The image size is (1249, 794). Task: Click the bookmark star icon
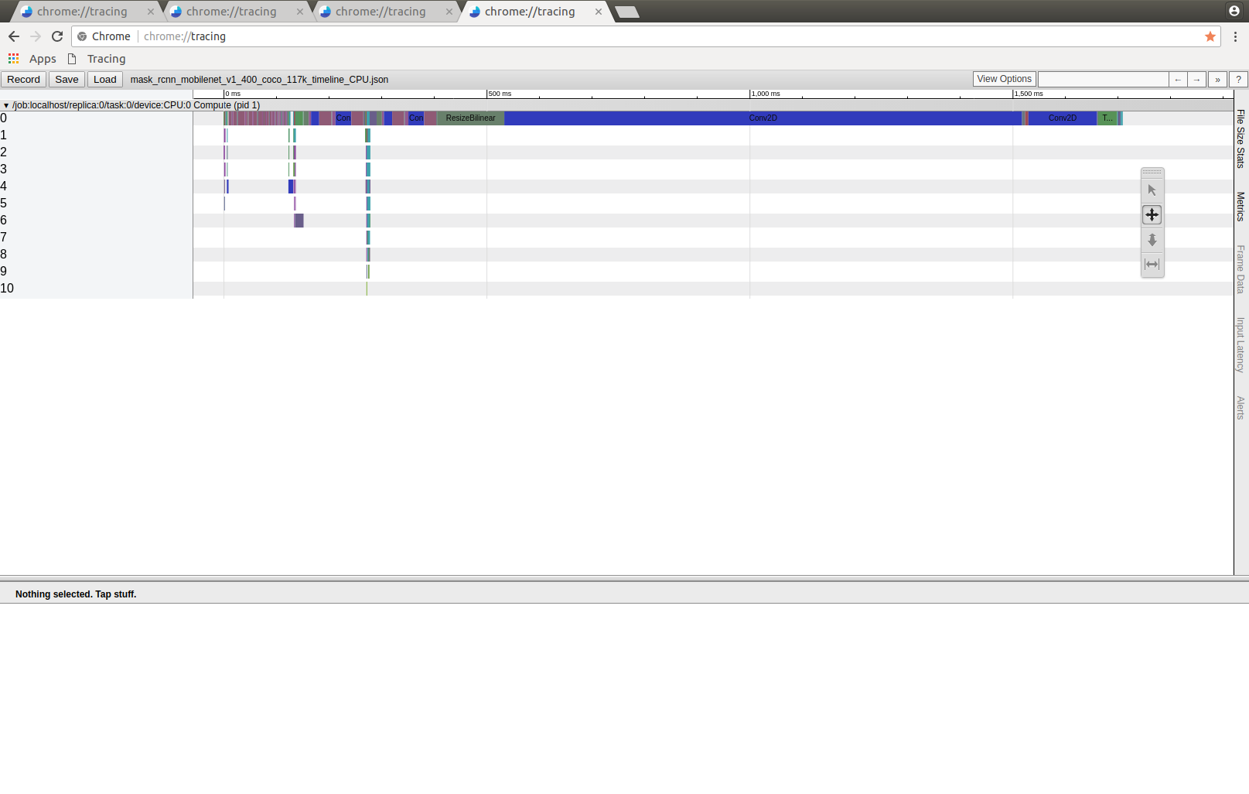[x=1210, y=36]
